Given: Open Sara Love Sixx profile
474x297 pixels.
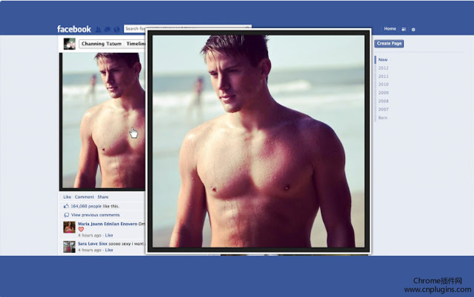Looking at the screenshot, I should coord(92,243).
